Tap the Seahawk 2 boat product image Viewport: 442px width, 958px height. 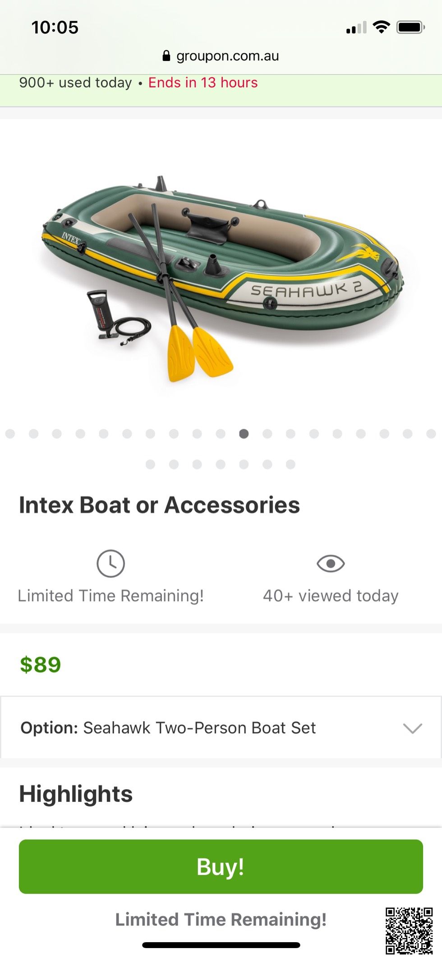[x=221, y=275]
